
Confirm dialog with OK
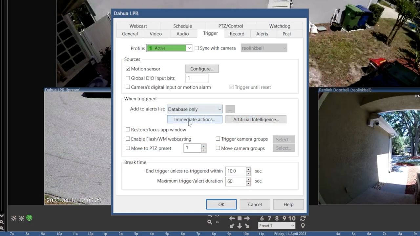[x=221, y=205]
